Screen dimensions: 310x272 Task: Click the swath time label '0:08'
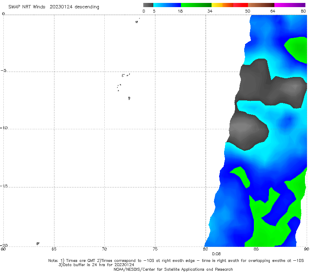coord(216,254)
